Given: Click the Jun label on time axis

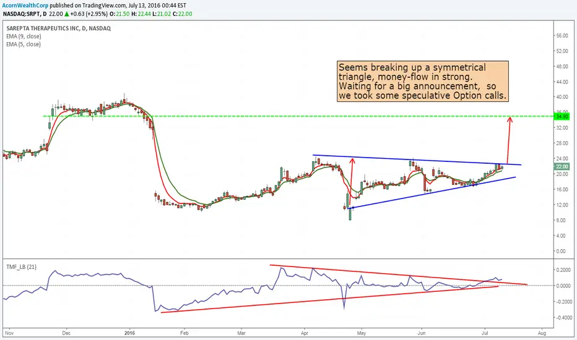Looking at the screenshot, I should 422,333.
